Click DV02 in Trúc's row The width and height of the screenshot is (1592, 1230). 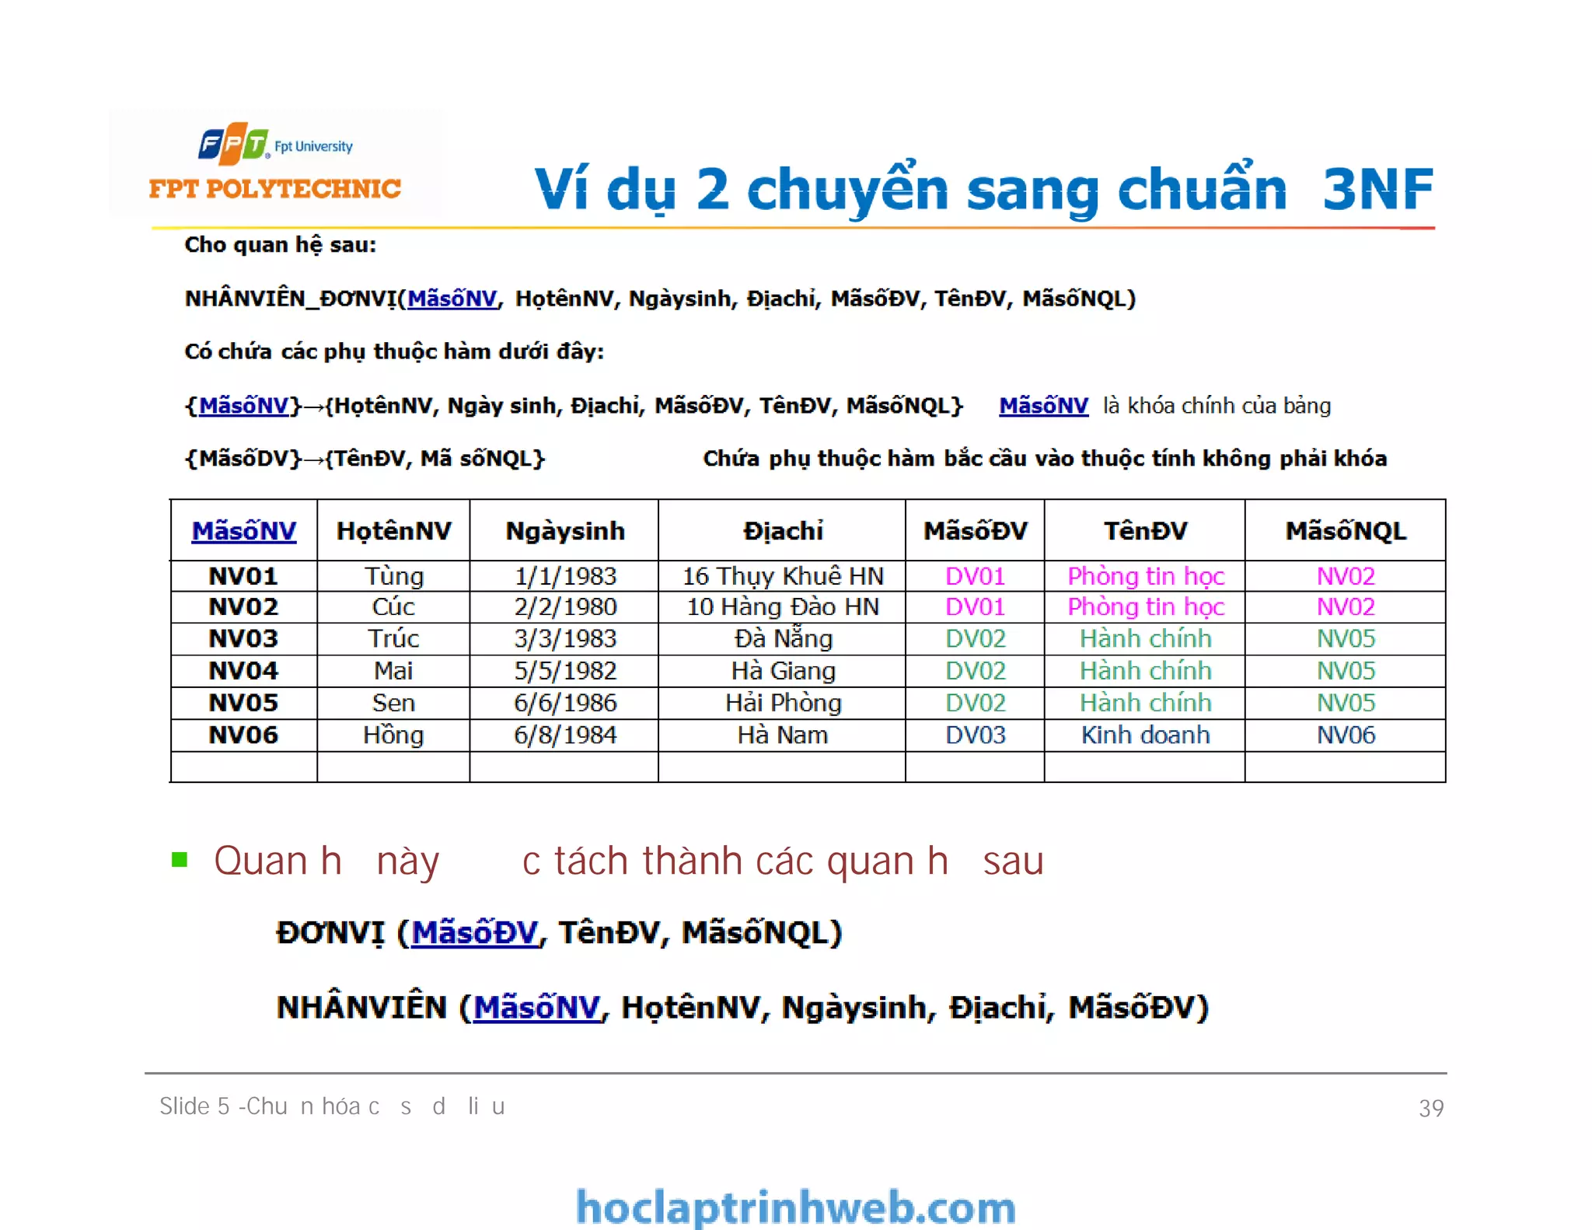975,638
